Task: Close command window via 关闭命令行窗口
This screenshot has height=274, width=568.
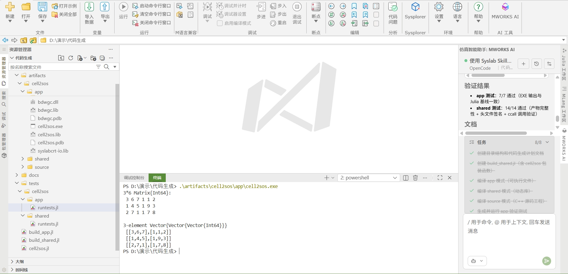Action: [x=152, y=23]
